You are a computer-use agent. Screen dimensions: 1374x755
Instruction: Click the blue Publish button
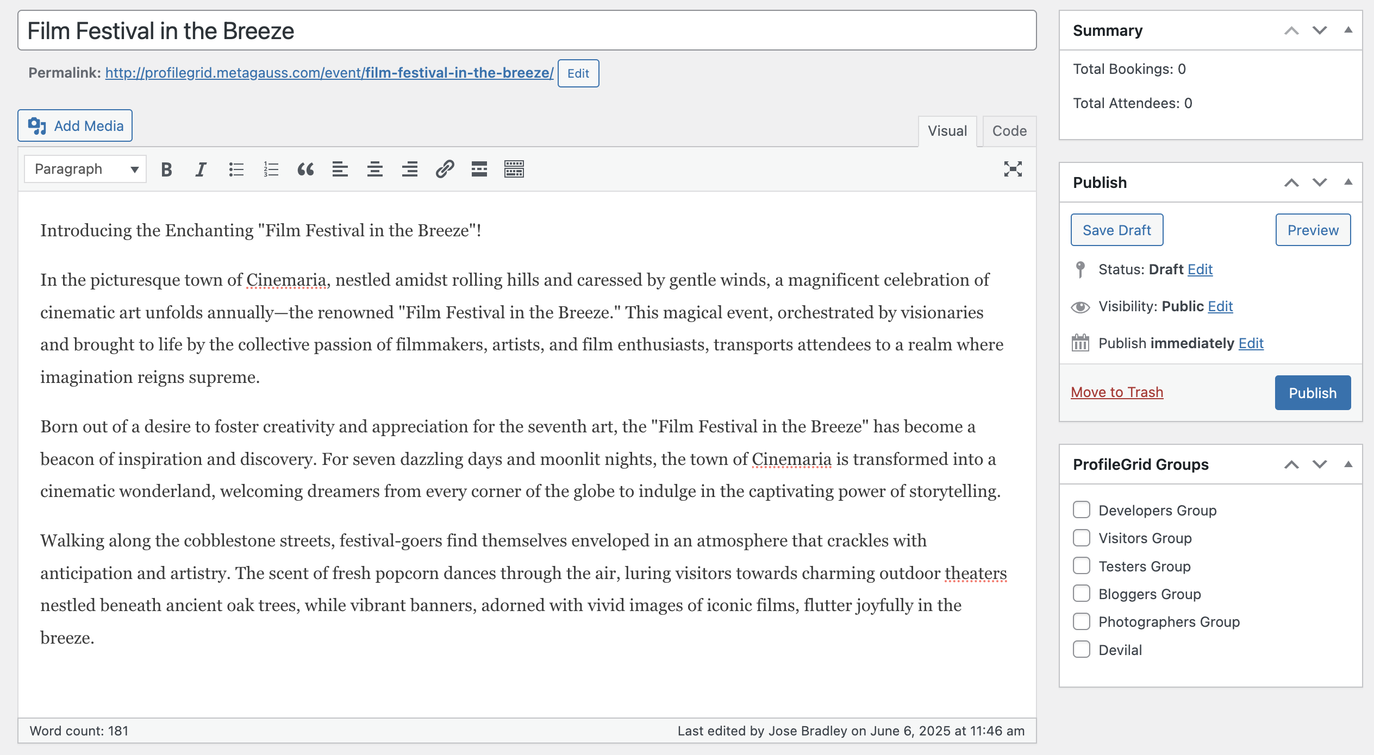(1312, 393)
